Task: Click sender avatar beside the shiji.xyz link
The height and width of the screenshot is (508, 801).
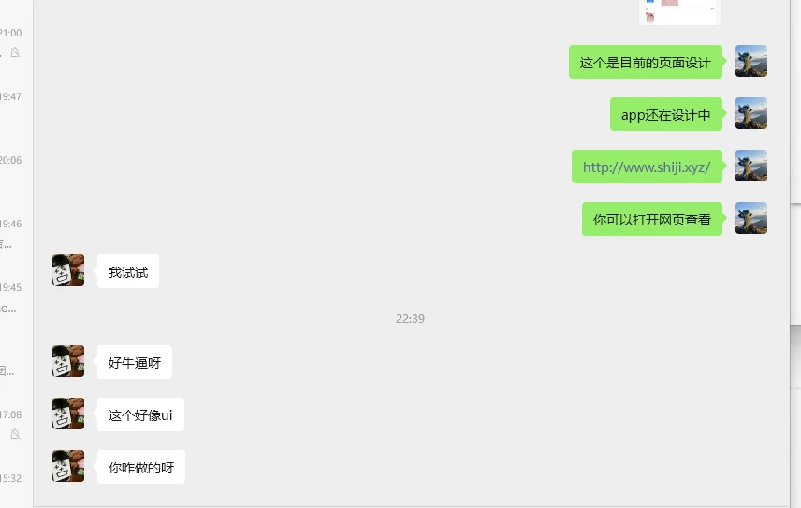Action: (750, 166)
